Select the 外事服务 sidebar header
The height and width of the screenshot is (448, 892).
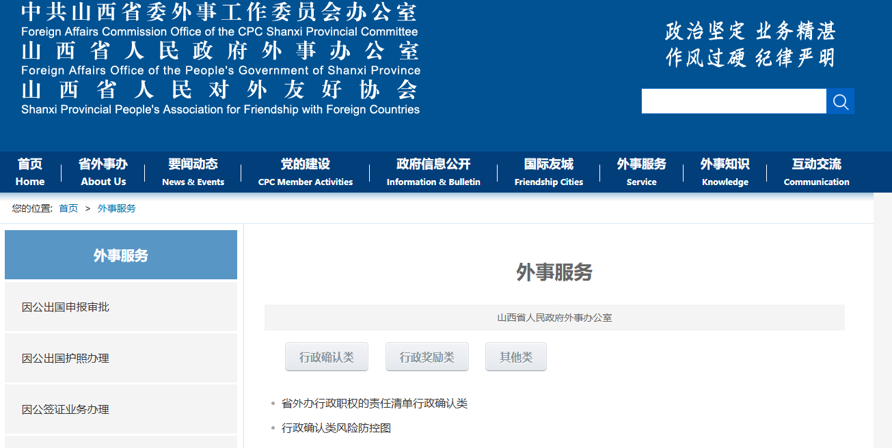point(121,255)
